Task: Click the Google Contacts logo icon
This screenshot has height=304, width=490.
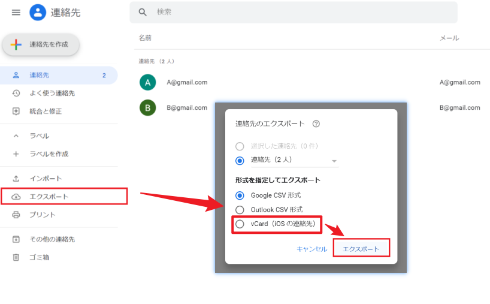Action: click(x=38, y=12)
